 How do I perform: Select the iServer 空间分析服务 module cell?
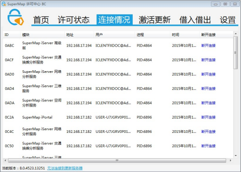(x=42, y=103)
